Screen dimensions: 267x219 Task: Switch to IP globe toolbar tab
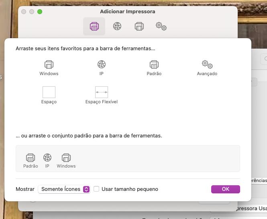[x=117, y=26]
